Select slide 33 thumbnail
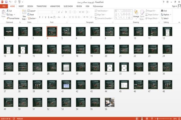The height and width of the screenshot is (120, 181). pos(124,67)
